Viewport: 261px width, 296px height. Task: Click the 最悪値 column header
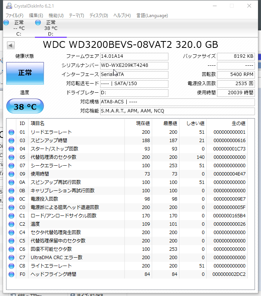(166, 123)
